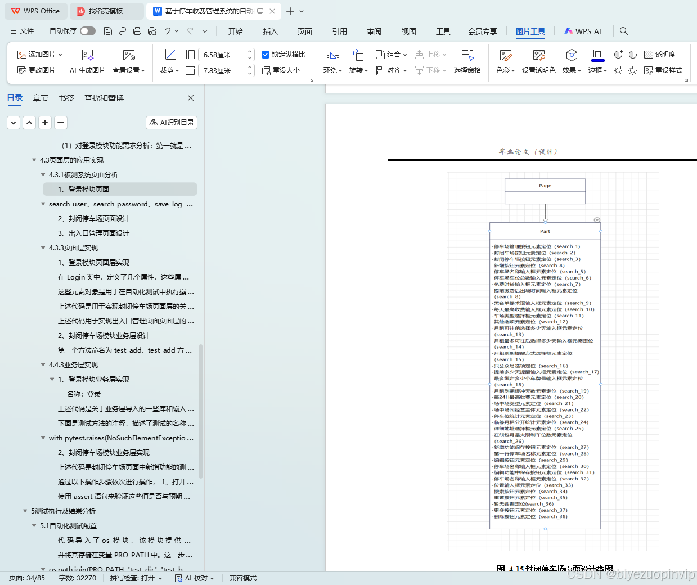This screenshot has width=697, height=585.
Task: Switch to the 插入 ribbon tab
Action: pyautogui.click(x=270, y=32)
